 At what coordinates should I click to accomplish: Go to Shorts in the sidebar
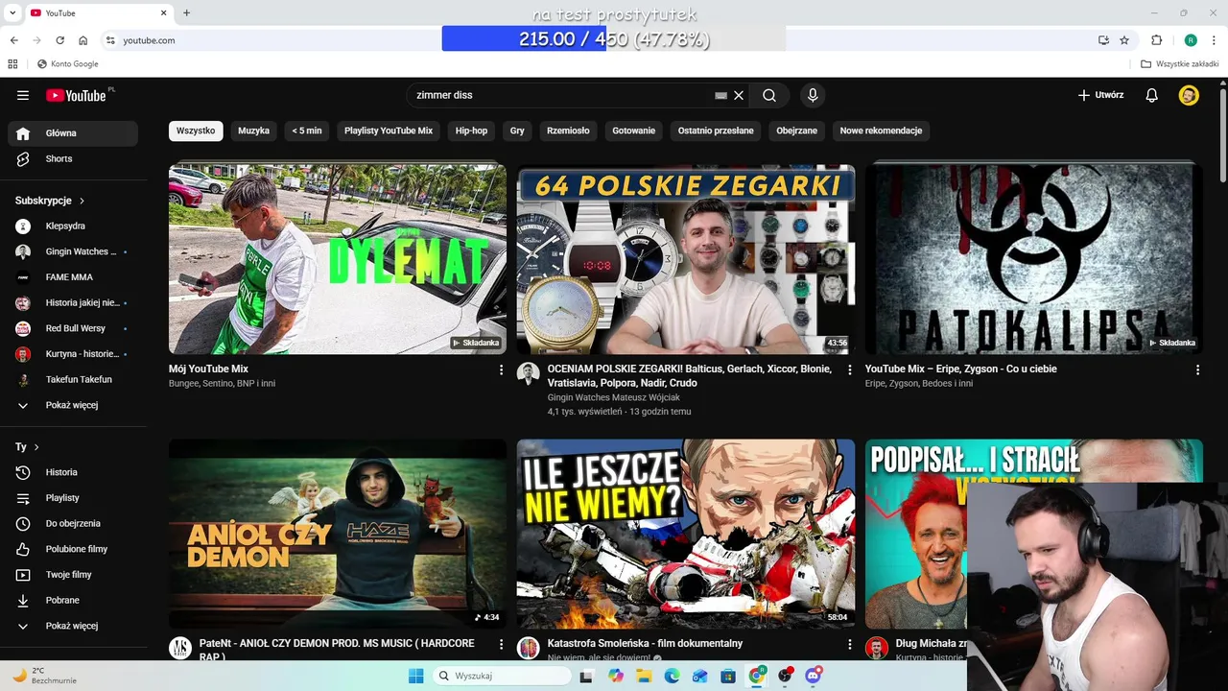pyautogui.click(x=73, y=158)
